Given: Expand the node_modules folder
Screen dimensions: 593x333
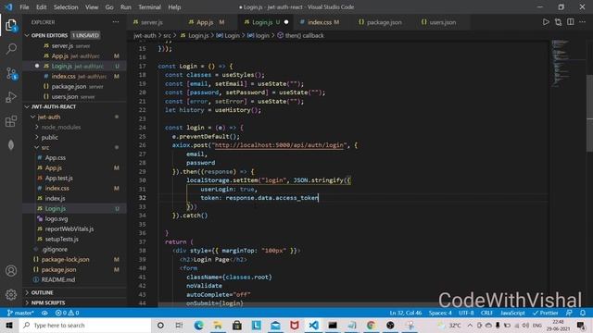Looking at the screenshot, I should pos(60,128).
